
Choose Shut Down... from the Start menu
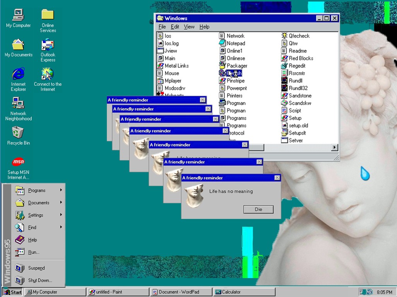[x=38, y=280]
